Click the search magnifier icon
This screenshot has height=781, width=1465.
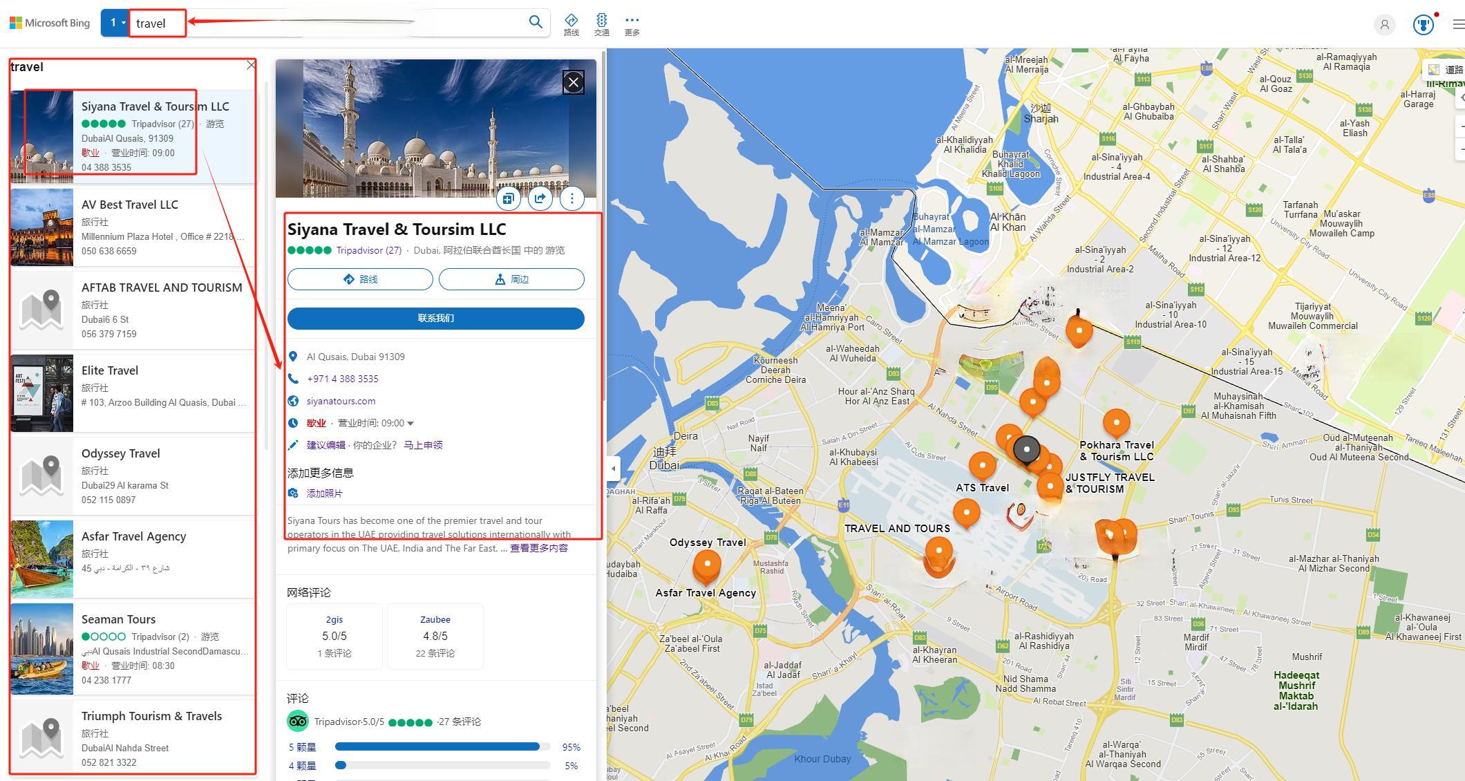(x=535, y=22)
